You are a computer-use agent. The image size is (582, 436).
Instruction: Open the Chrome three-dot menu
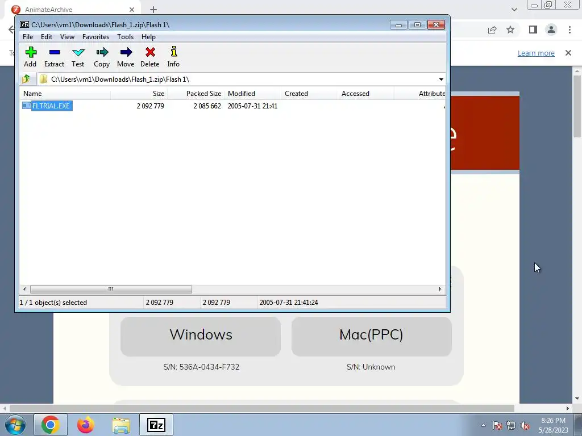click(x=569, y=30)
